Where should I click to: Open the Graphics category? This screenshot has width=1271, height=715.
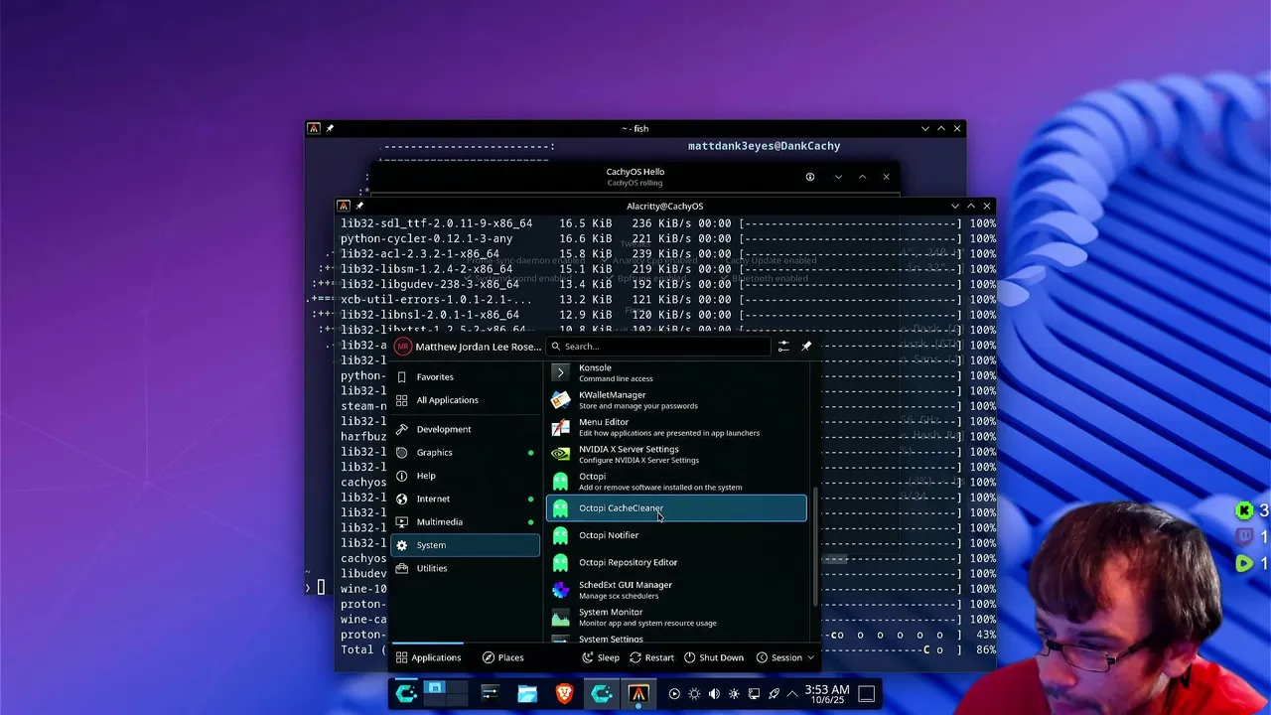[x=465, y=453]
